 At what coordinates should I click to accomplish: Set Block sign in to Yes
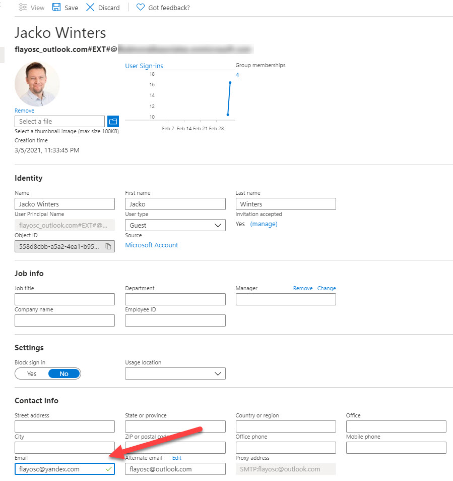32,374
